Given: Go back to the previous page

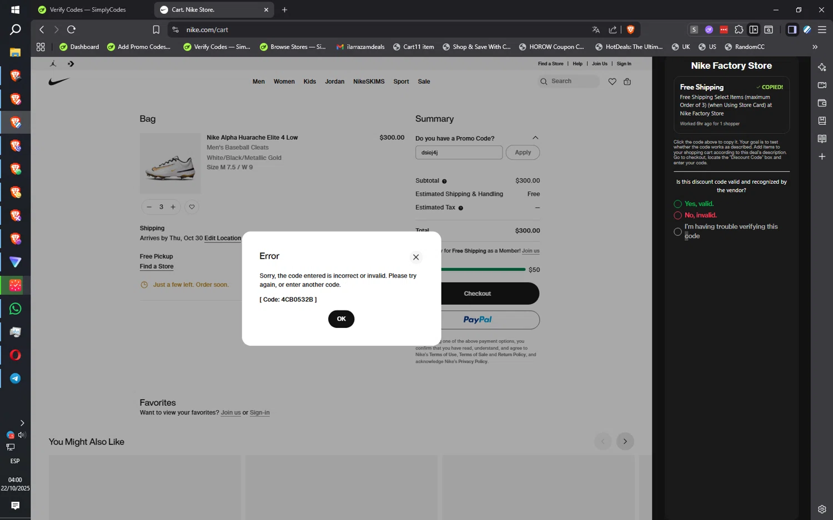Looking at the screenshot, I should tap(42, 29).
